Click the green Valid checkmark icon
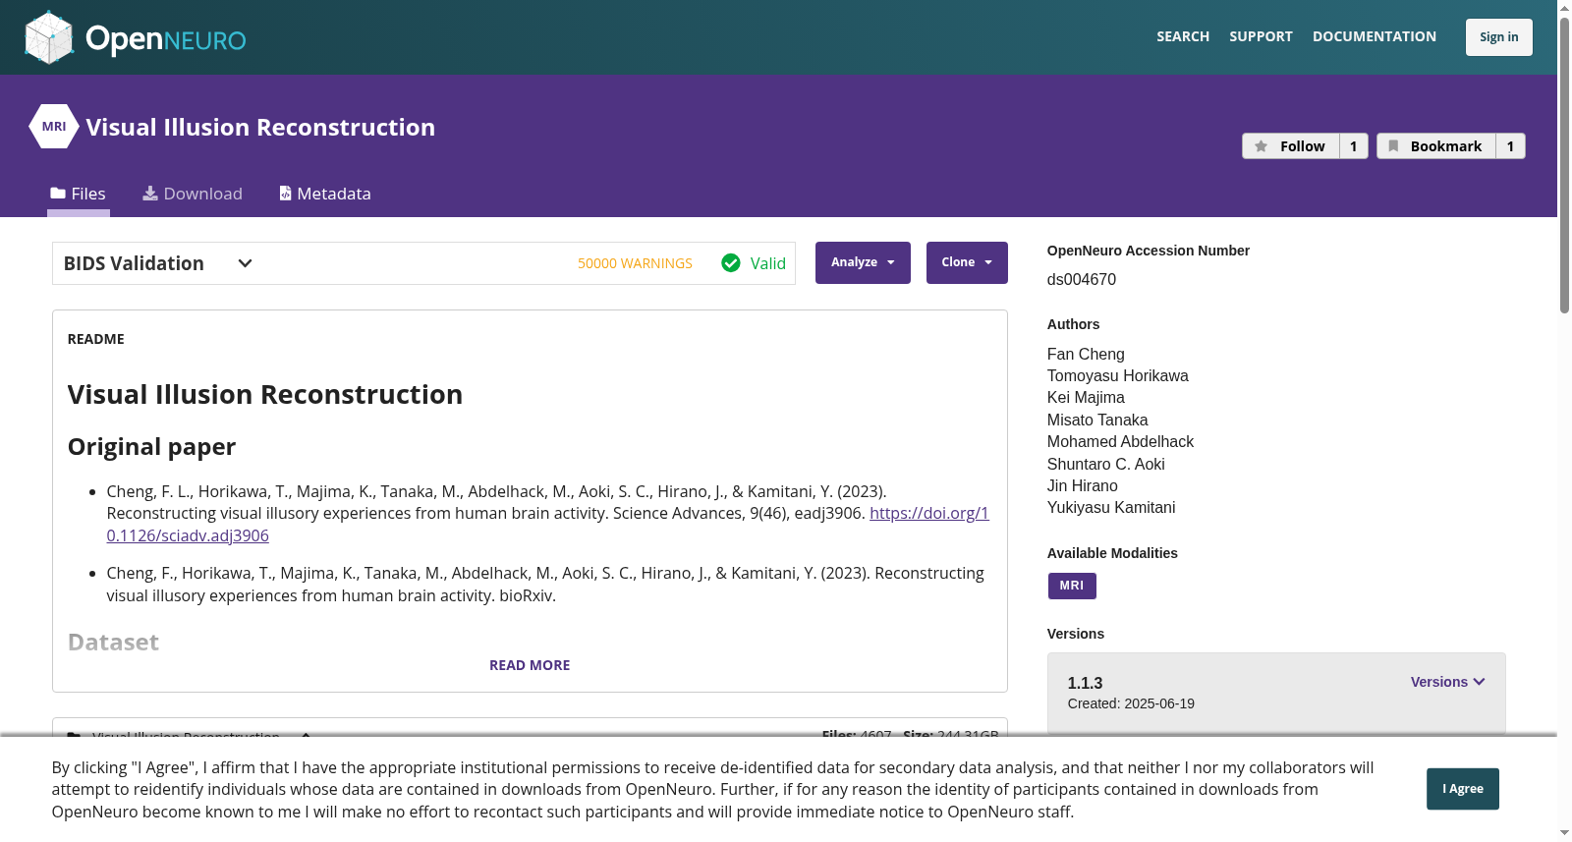 (x=731, y=263)
